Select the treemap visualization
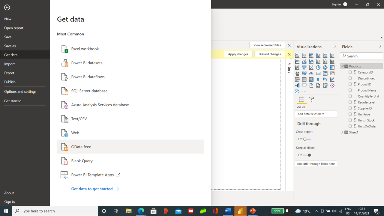 [332, 67]
